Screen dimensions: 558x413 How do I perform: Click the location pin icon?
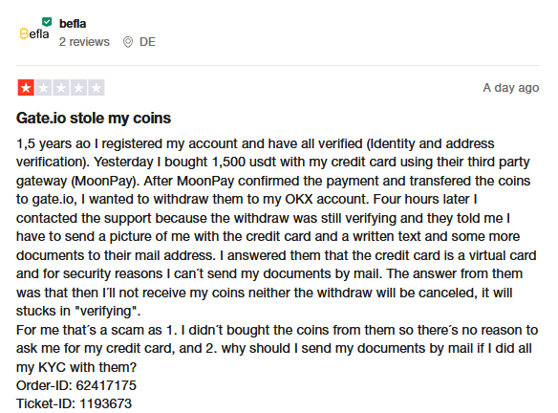click(x=128, y=42)
